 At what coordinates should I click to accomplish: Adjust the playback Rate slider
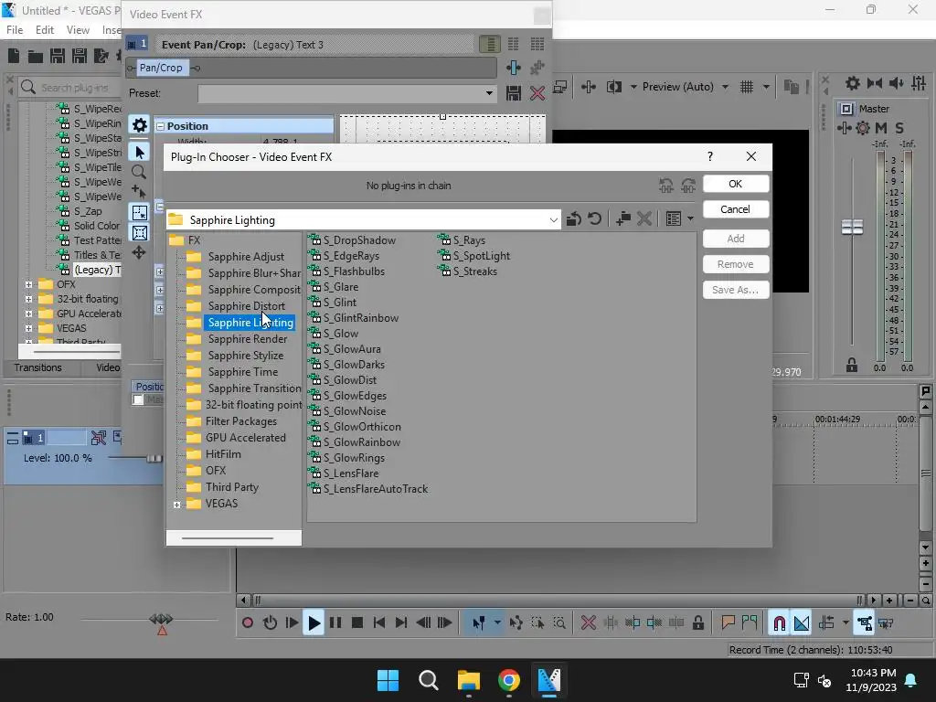pyautogui.click(x=161, y=621)
